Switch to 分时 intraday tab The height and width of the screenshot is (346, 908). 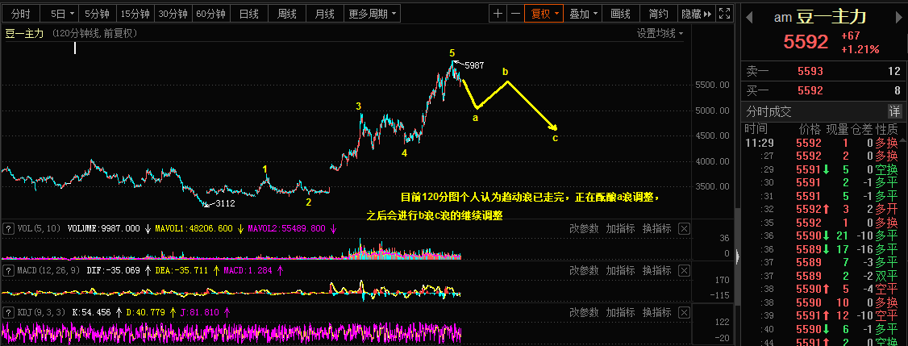pos(21,14)
